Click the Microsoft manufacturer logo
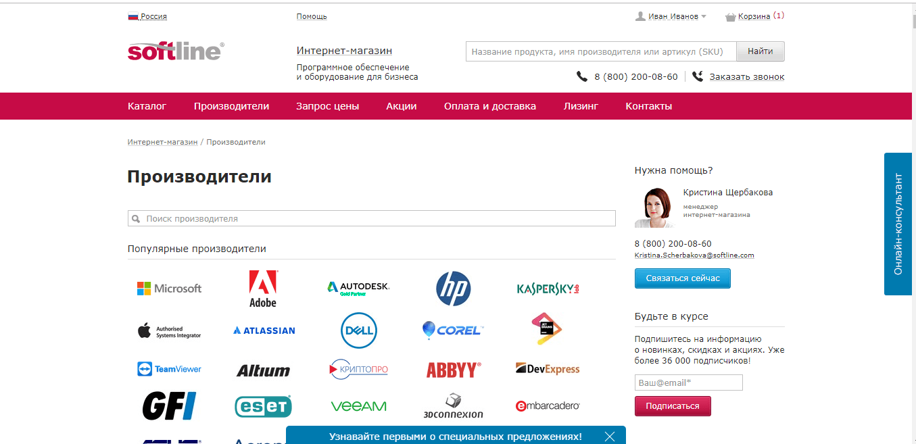This screenshot has height=444, width=916. pyautogui.click(x=169, y=289)
